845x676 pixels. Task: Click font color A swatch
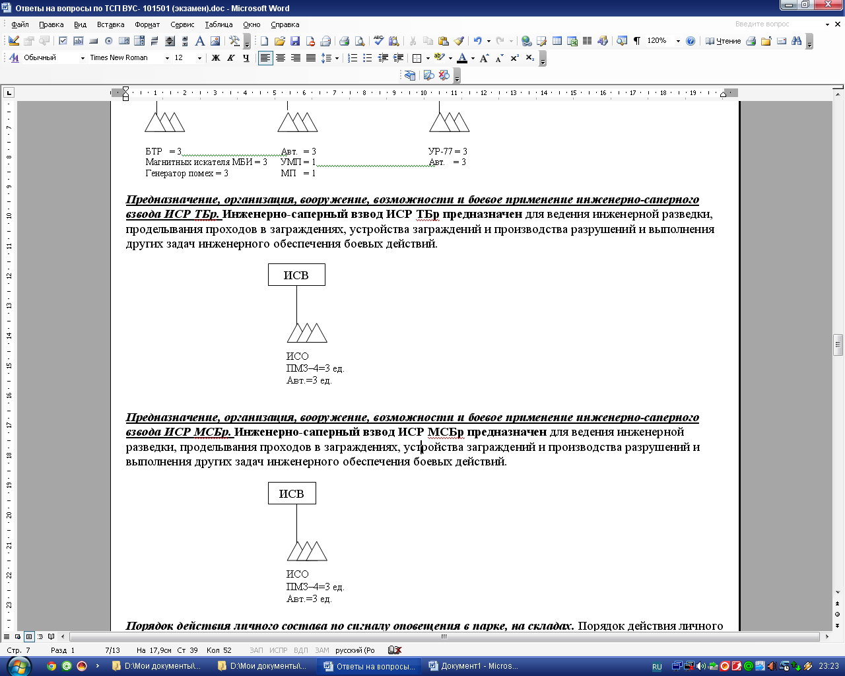[462, 58]
